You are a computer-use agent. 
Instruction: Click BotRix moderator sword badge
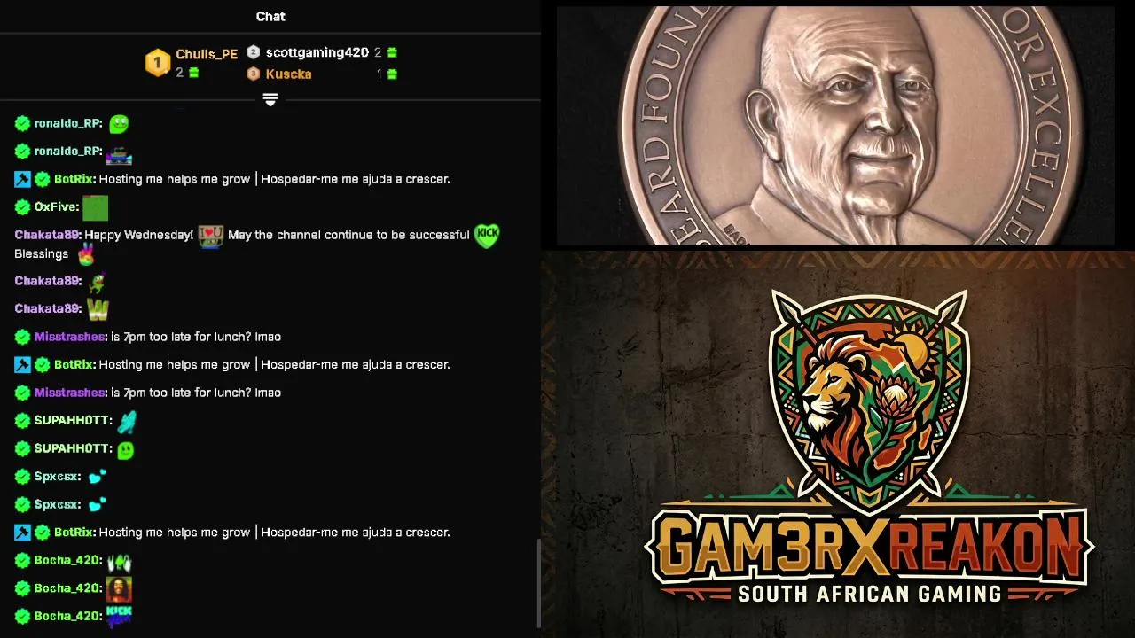[x=22, y=179]
